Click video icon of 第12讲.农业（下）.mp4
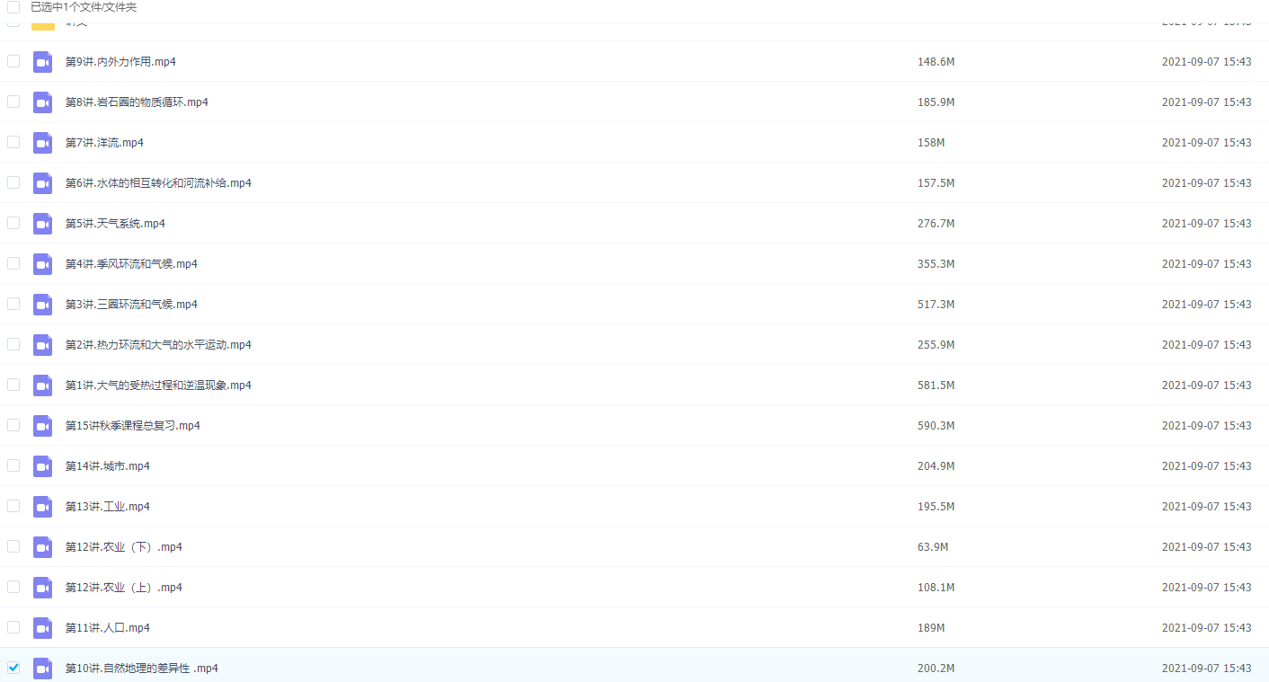This screenshot has width=1269, height=682. point(42,547)
